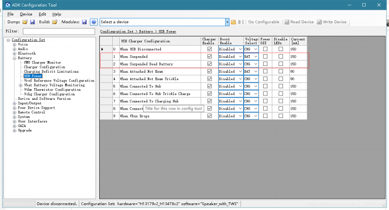This screenshot has width=389, height=210.
Task: Select Device and Software Version item
Action: tap(44, 98)
